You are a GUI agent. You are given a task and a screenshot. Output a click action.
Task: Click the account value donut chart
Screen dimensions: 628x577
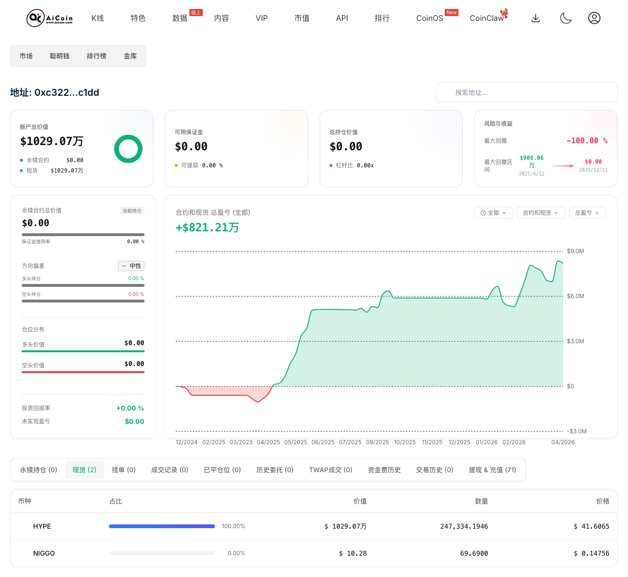coord(128,149)
